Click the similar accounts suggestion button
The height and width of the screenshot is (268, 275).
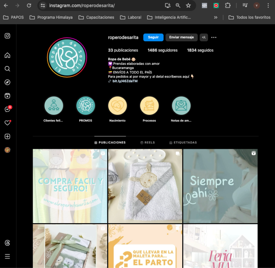click(204, 37)
